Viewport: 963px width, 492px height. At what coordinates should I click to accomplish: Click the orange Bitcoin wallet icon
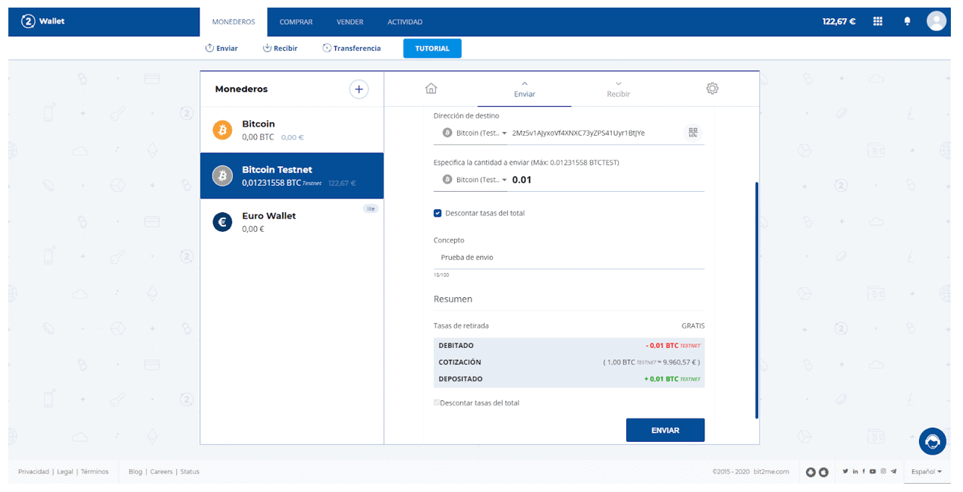[x=222, y=130]
